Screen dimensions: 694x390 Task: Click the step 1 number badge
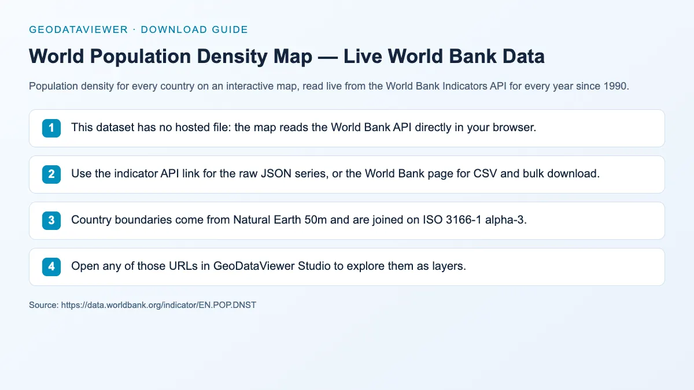[51, 128]
